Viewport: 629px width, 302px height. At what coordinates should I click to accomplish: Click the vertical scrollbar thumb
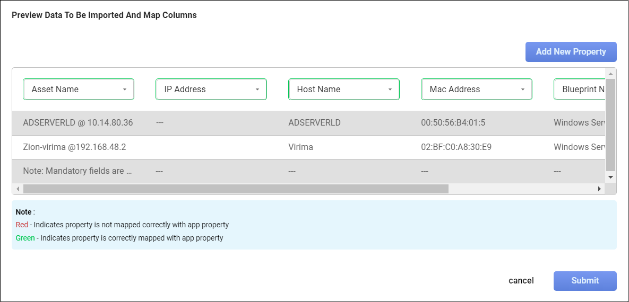(610, 125)
